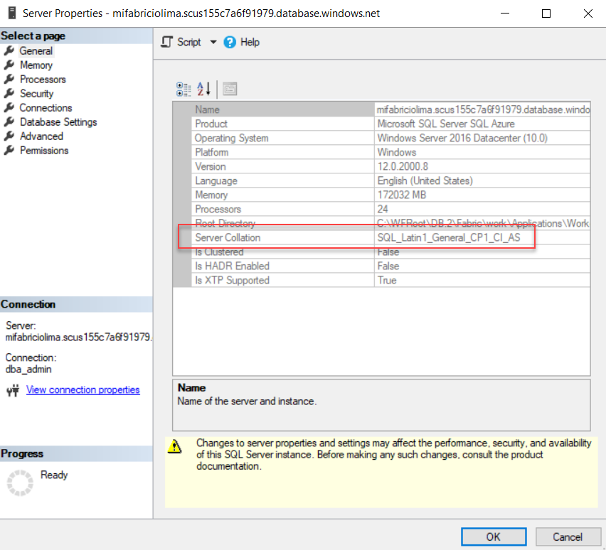This screenshot has height=550, width=606.
Task: Go to the Processors page
Action: tap(43, 80)
